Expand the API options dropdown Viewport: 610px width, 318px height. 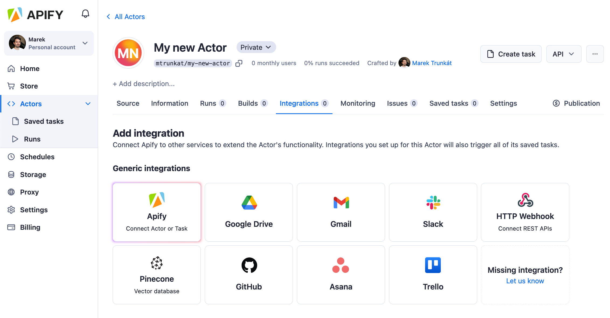click(563, 54)
